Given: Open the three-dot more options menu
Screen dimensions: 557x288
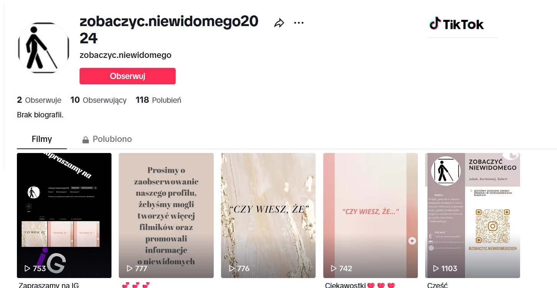Looking at the screenshot, I should [299, 23].
